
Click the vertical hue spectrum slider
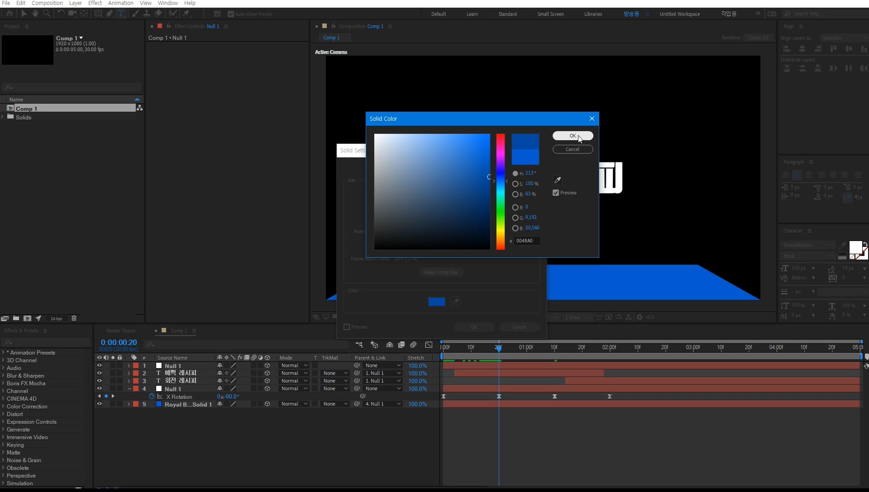(500, 192)
